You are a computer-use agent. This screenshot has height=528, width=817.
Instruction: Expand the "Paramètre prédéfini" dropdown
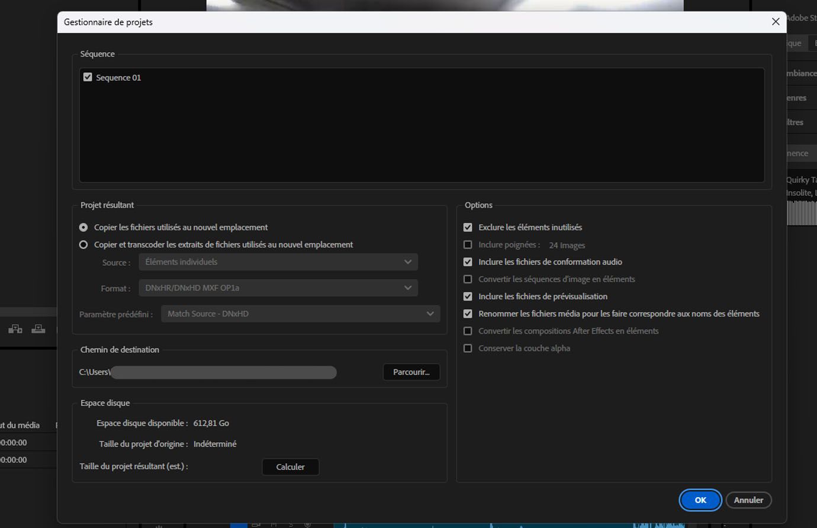click(x=301, y=314)
